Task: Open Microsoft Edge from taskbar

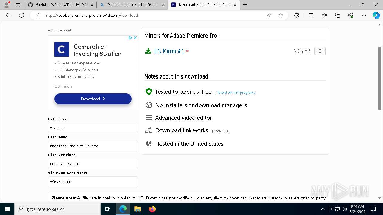Action: tap(123, 209)
